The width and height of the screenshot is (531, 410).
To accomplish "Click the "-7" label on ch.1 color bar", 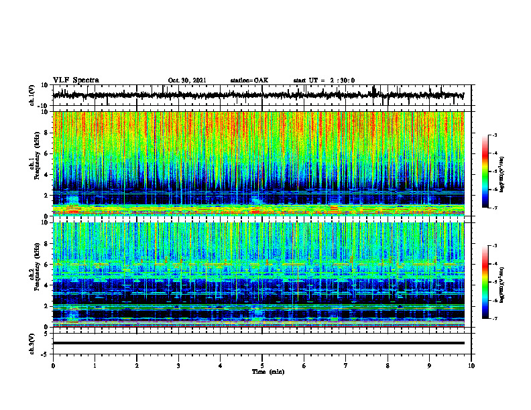I will 495,208.
